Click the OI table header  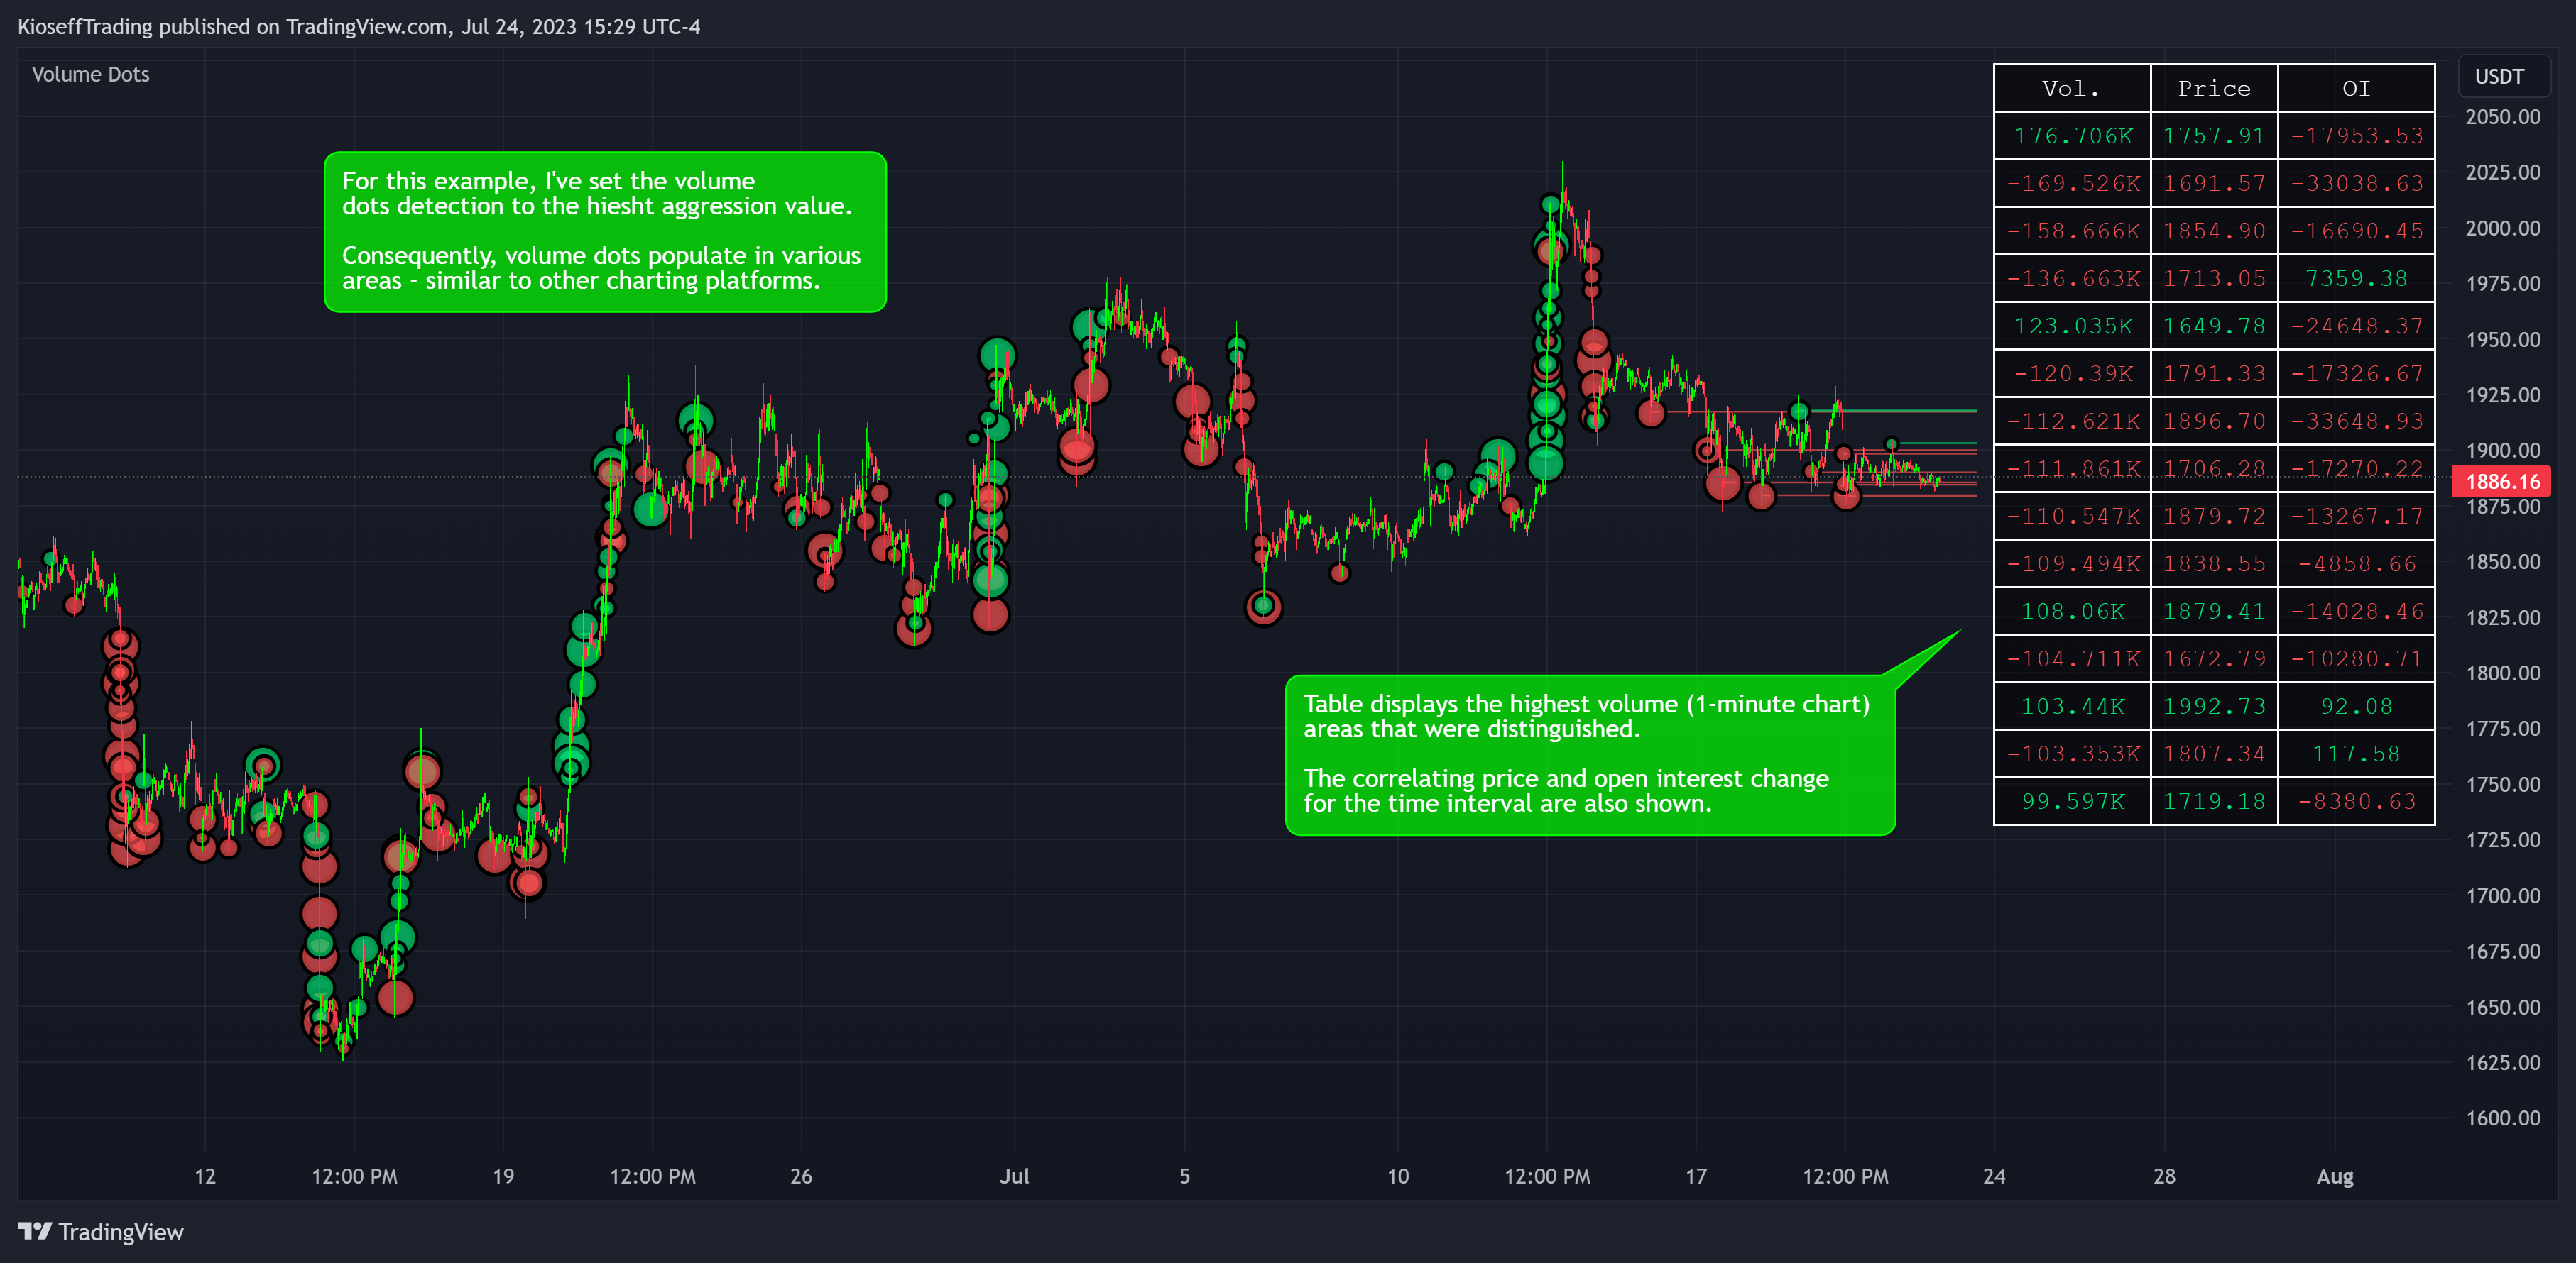(2356, 88)
